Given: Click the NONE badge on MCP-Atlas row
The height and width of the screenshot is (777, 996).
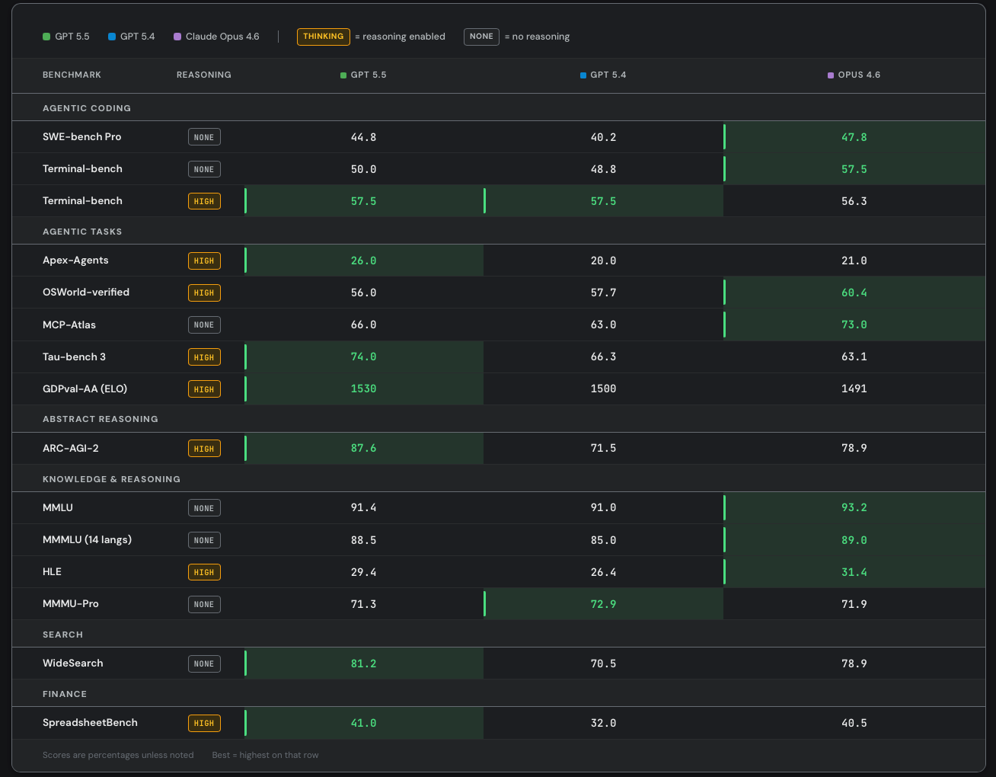Looking at the screenshot, I should (x=204, y=325).
